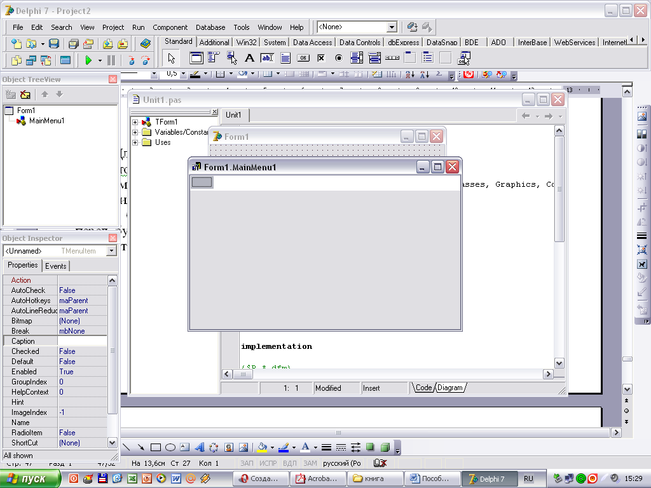Switch to the Word 'Пособ...' taskbar button
Viewport: 651px width, 488px height.
[x=432, y=478]
